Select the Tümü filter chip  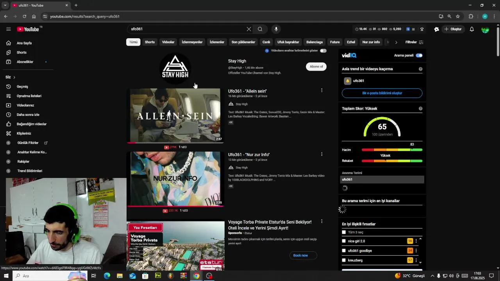[x=134, y=42]
